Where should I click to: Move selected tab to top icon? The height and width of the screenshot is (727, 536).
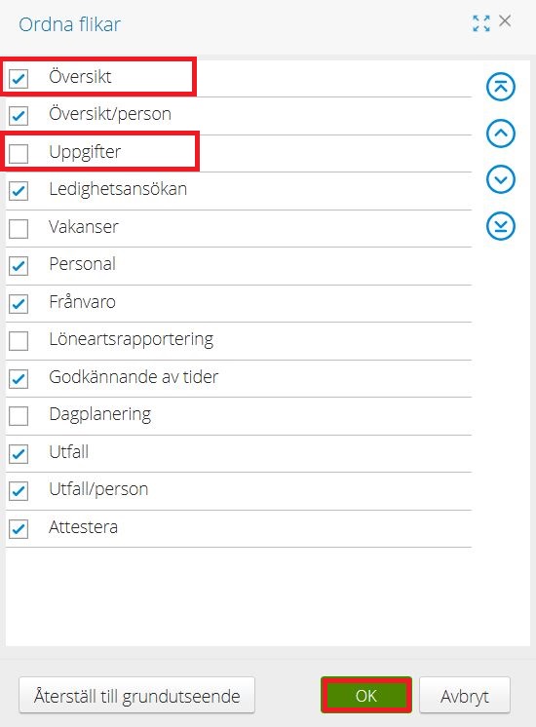[x=500, y=87]
